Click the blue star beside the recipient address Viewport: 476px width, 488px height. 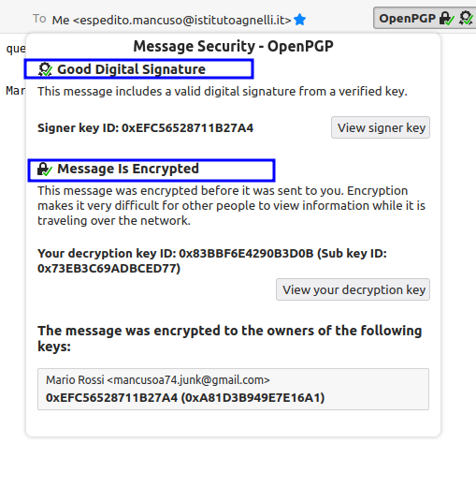pyautogui.click(x=299, y=20)
